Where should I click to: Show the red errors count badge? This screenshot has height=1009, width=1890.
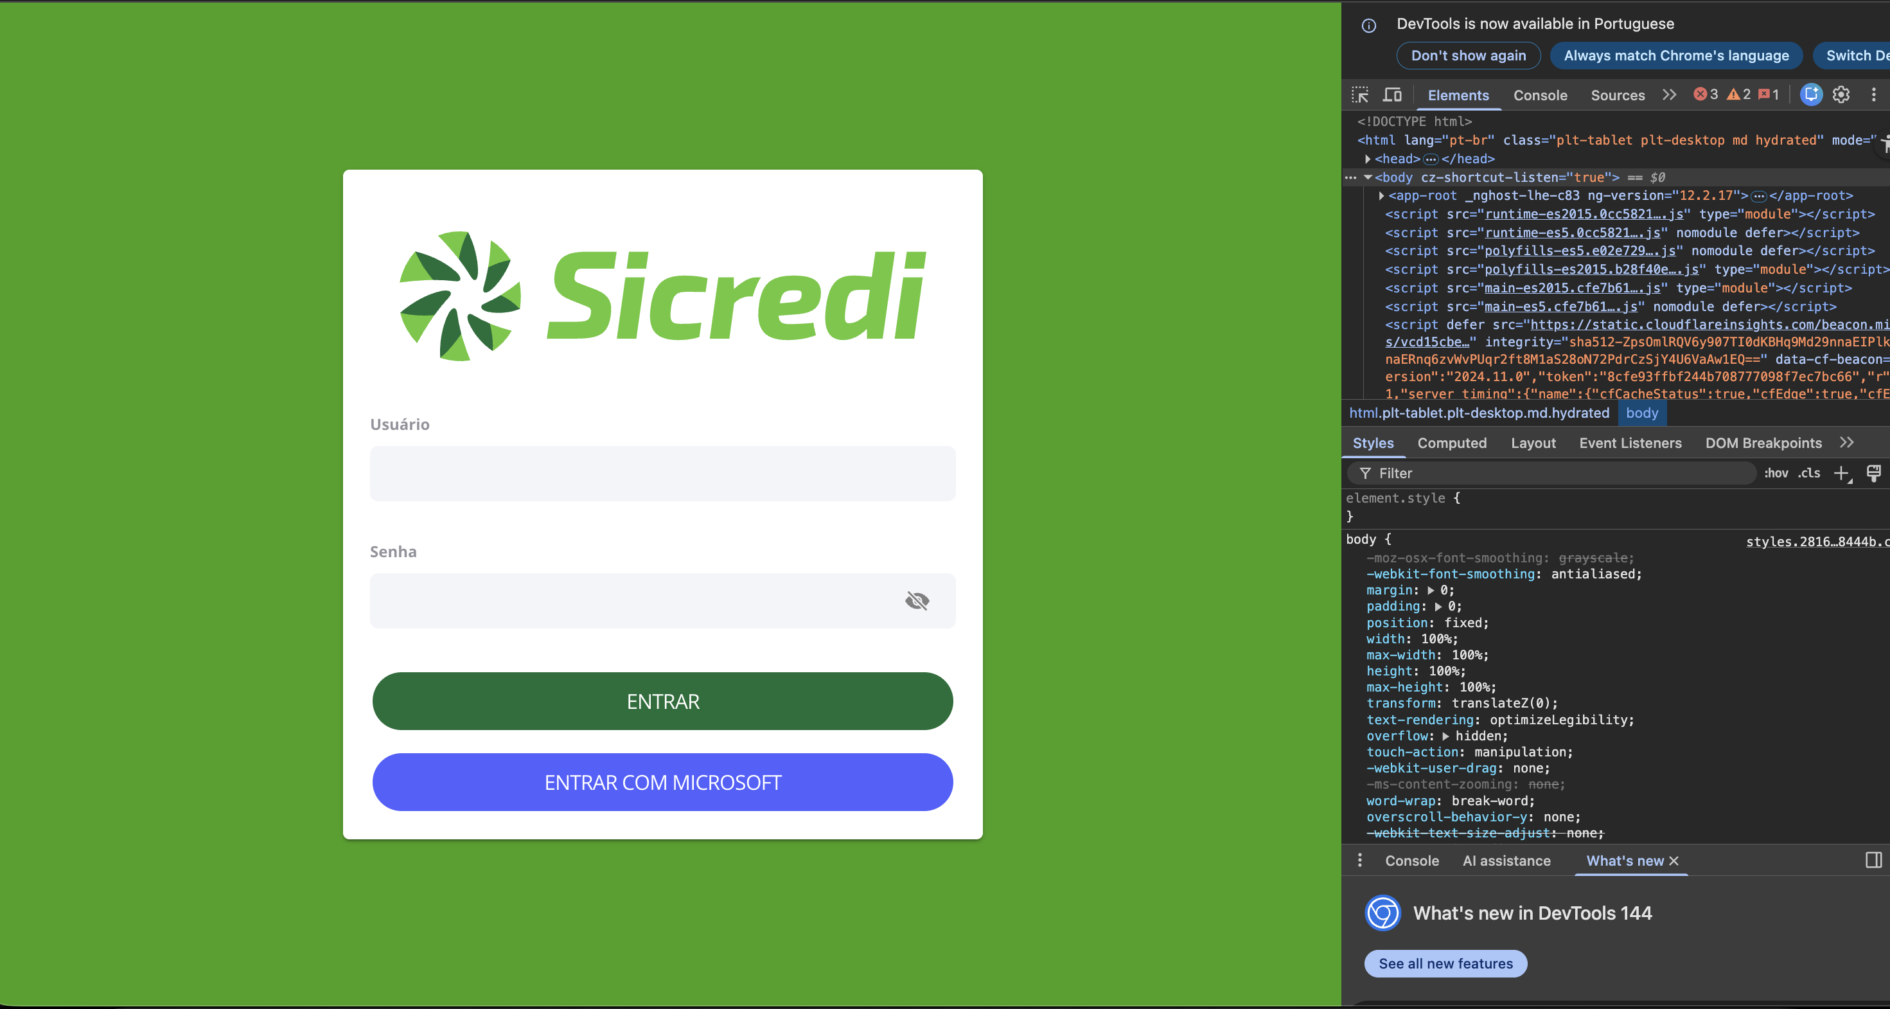coord(1705,94)
